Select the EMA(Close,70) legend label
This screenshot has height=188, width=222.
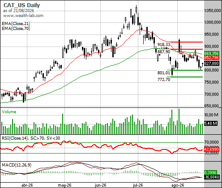[x=16, y=28]
